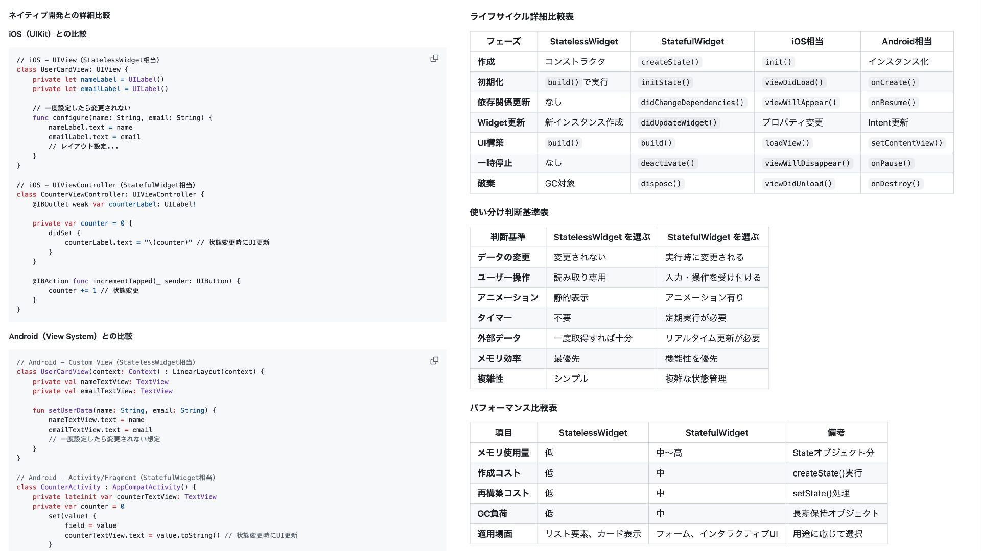Click the ライフサイクル詳細比較表 heading

521,17
